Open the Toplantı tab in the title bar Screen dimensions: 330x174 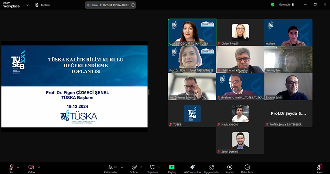tap(43, 5)
